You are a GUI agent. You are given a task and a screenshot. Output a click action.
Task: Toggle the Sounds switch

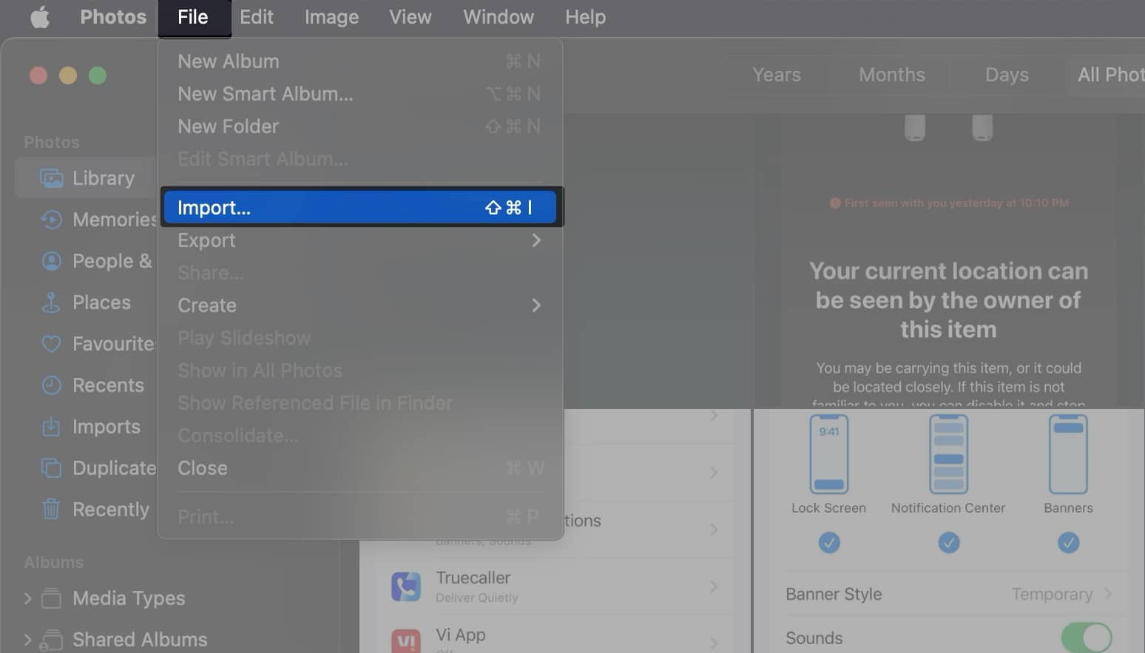coord(1087,637)
